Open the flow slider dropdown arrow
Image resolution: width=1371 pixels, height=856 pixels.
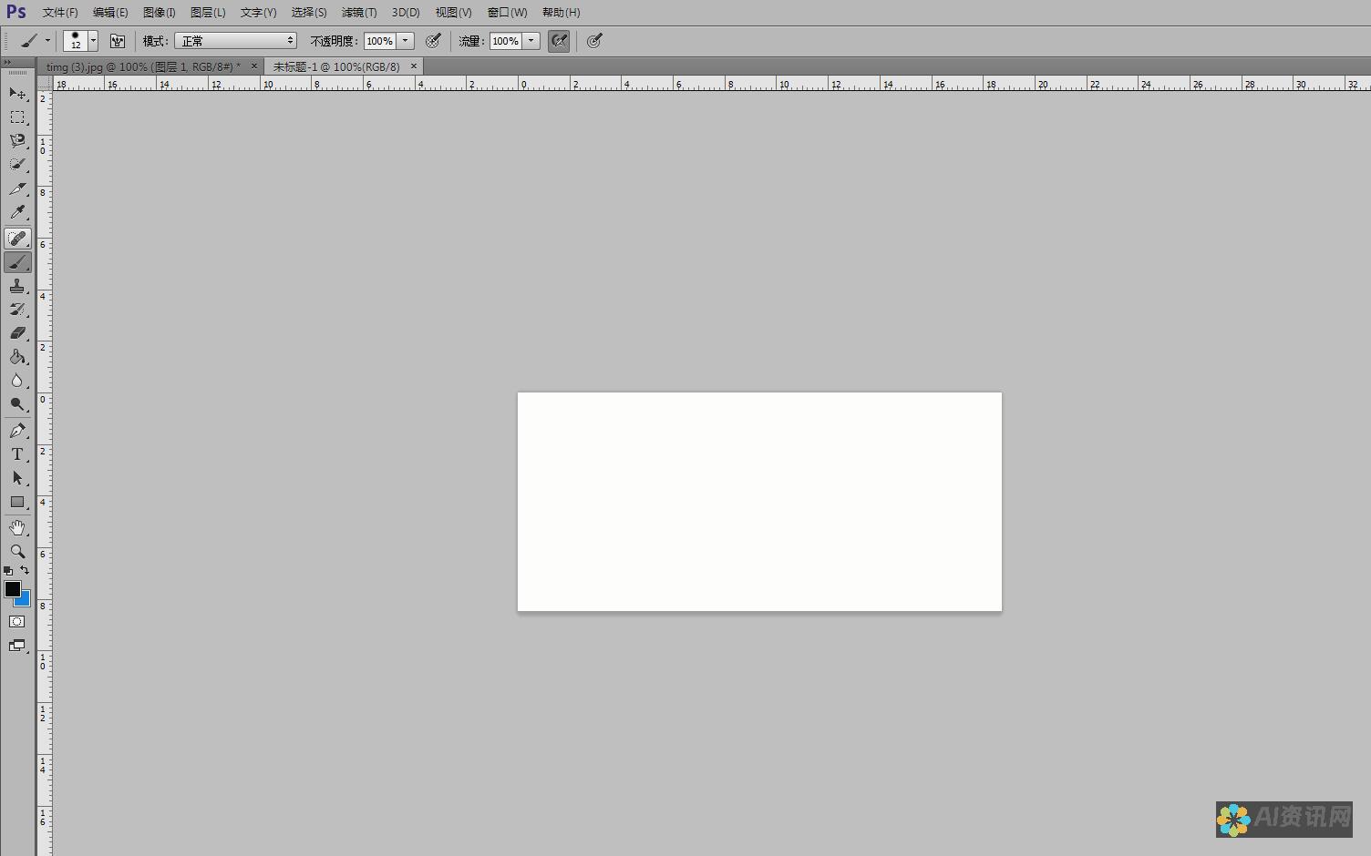[x=531, y=41]
